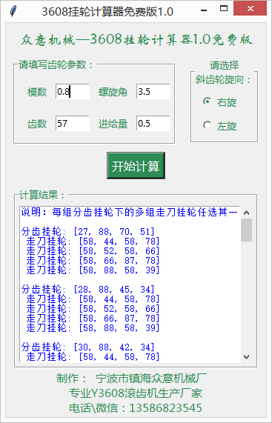Click the results scrollbar down arrow
Image resolution: width=272 pixels, height=423 pixels.
point(246,357)
